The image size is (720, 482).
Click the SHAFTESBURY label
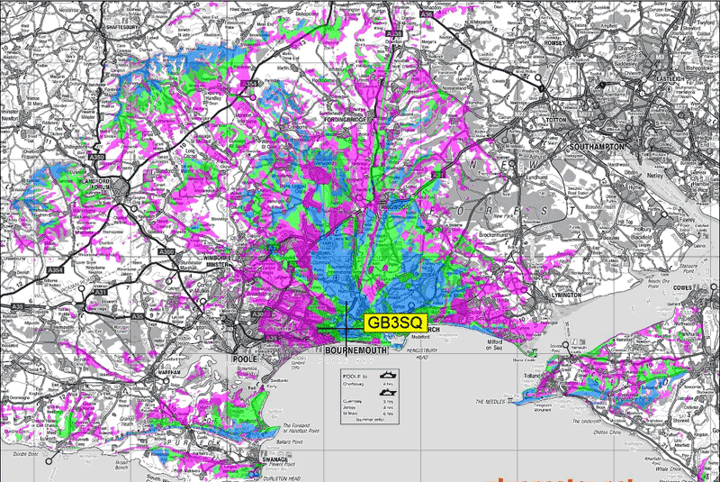[x=122, y=27]
